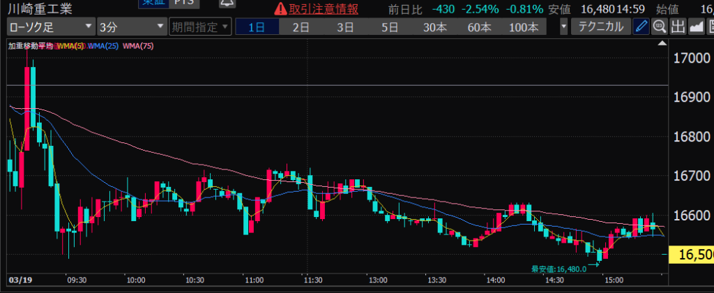
Task: Click the area chart icon
Action: pyautogui.click(x=696, y=27)
